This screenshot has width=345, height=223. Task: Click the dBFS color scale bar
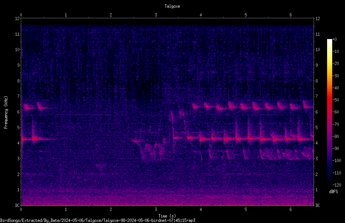[x=330, y=112]
